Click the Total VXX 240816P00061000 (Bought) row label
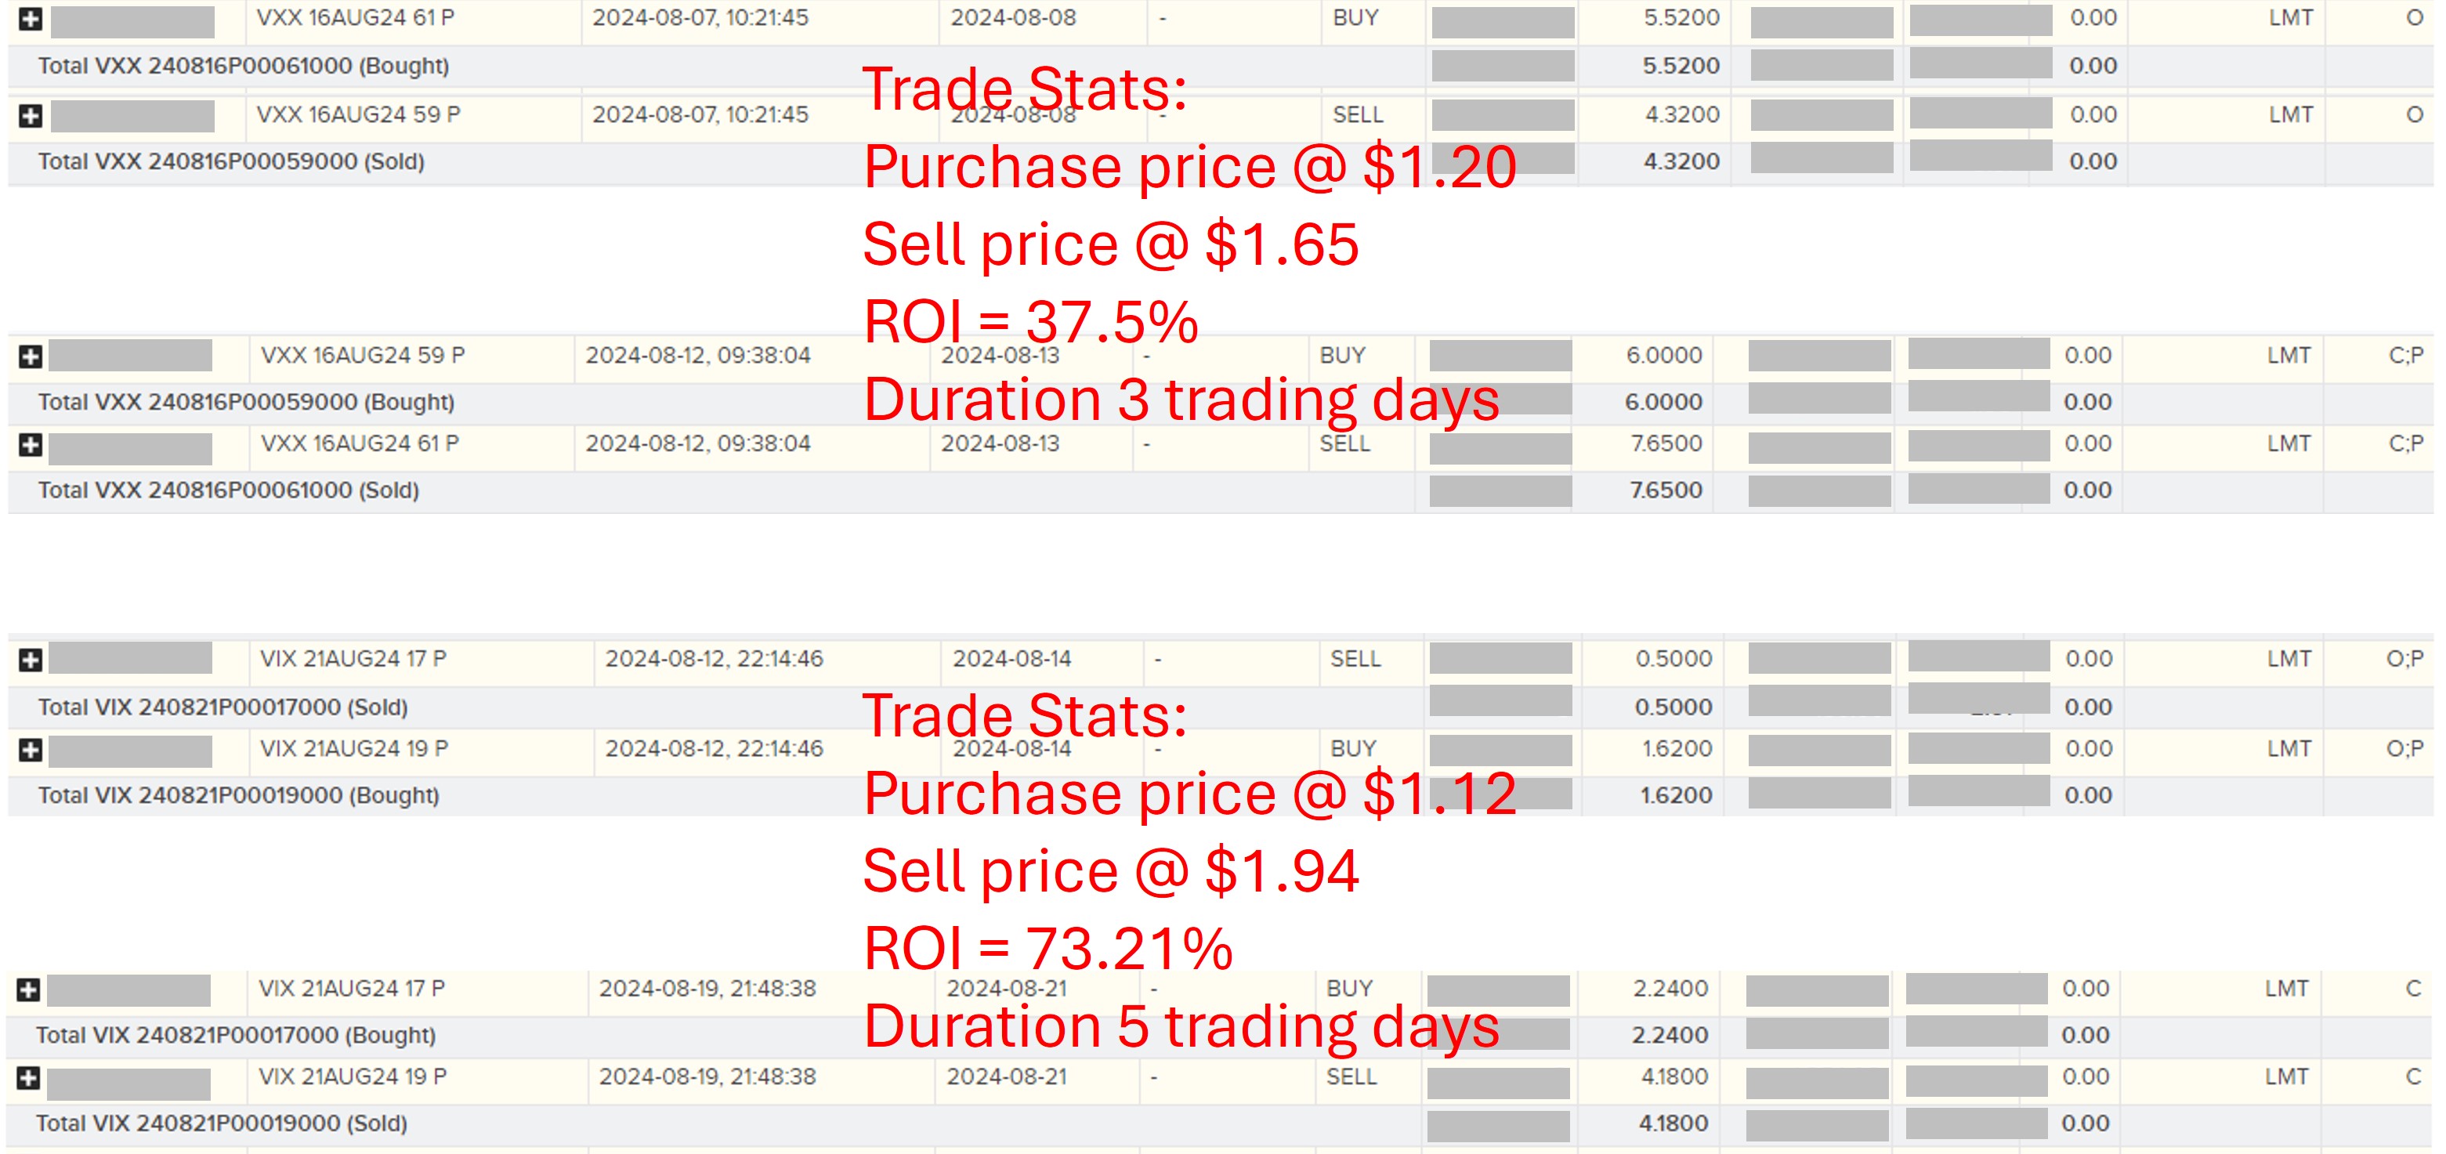Viewport: 2446px width, 1154px height. (x=243, y=66)
